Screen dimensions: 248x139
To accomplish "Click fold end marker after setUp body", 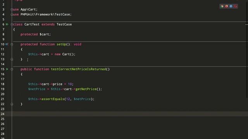I will point(12,59).
